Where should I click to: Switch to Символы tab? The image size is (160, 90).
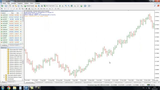pyautogui.click(x=4, y=45)
